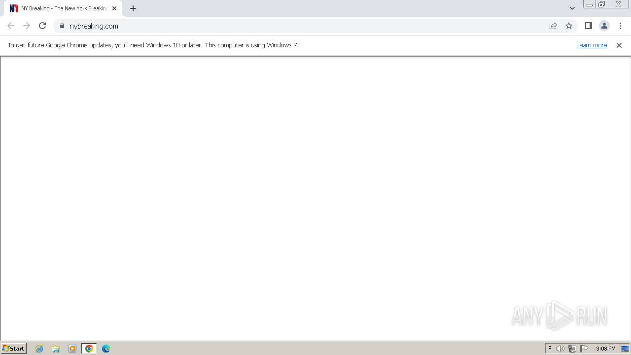The image size is (631, 355).
Task: Dismiss the Chrome update notification bar
Action: point(619,45)
